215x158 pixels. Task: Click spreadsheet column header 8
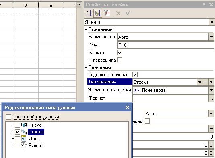26,5
